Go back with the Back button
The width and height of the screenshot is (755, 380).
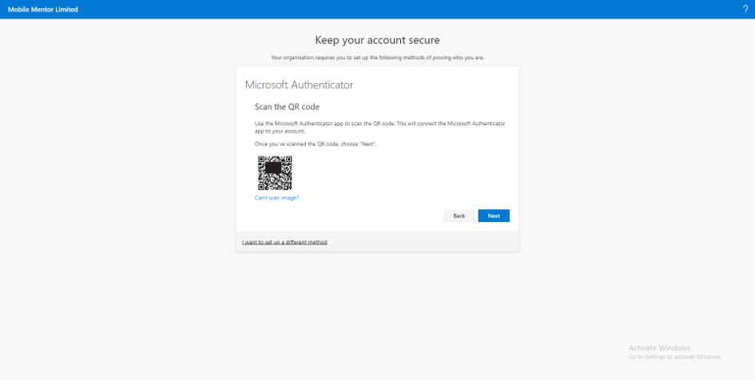click(459, 216)
